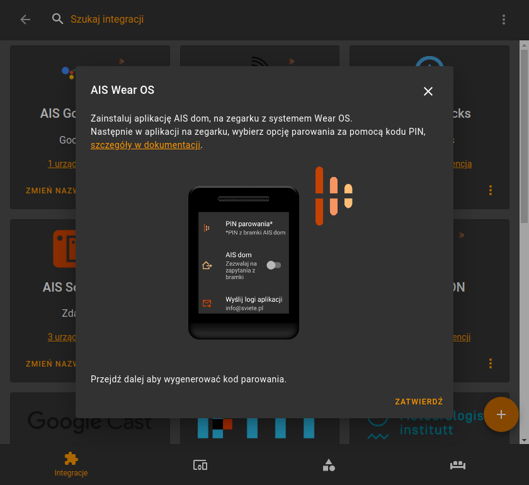Screen dimensions: 529x485
Task: Open 'szczegóły w dokumentacji' link
Action: click(145, 145)
